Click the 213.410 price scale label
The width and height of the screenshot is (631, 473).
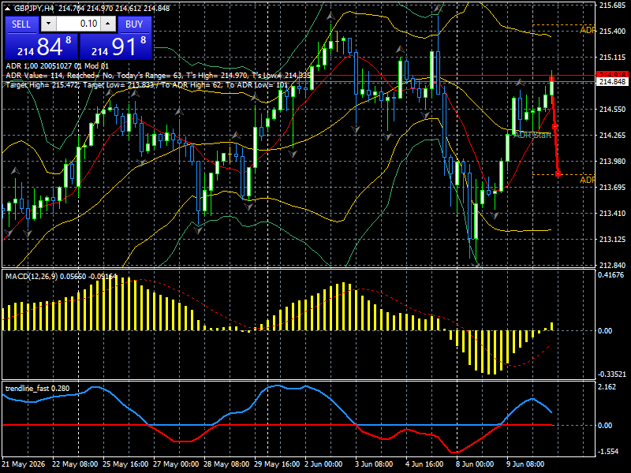click(613, 213)
